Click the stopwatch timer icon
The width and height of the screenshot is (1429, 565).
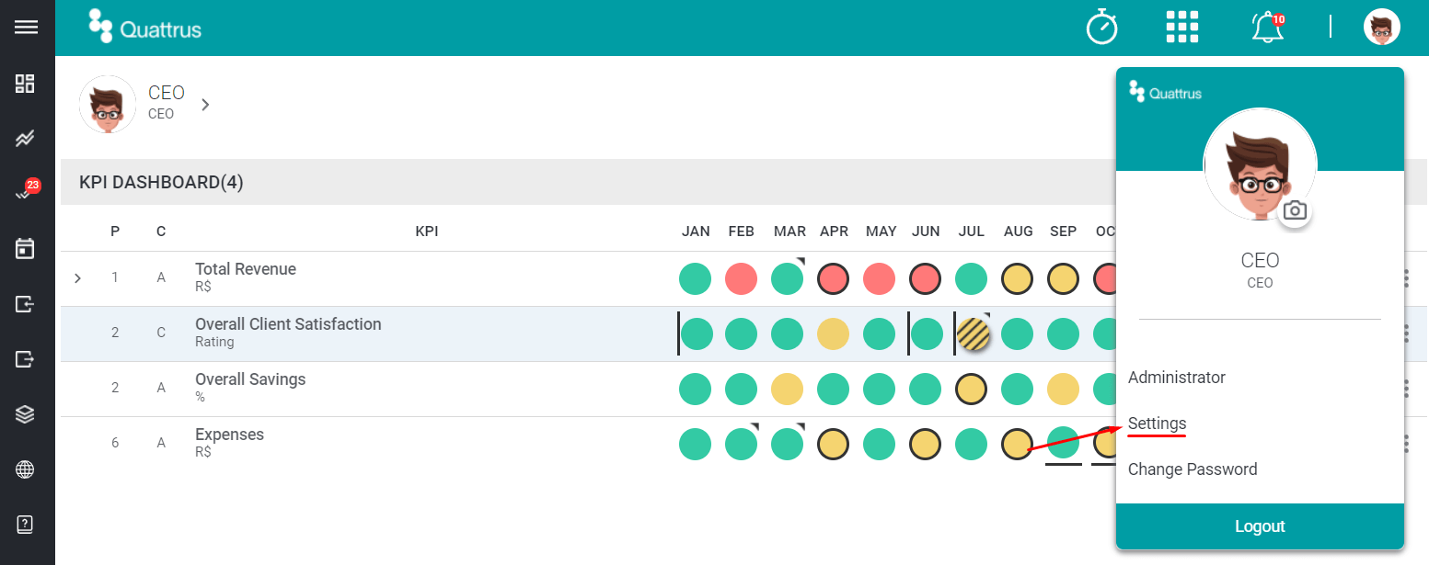coord(1101,28)
